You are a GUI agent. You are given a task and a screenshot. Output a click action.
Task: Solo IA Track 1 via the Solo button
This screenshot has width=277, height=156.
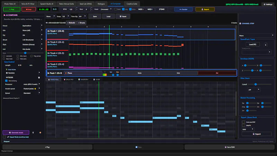[178, 73]
